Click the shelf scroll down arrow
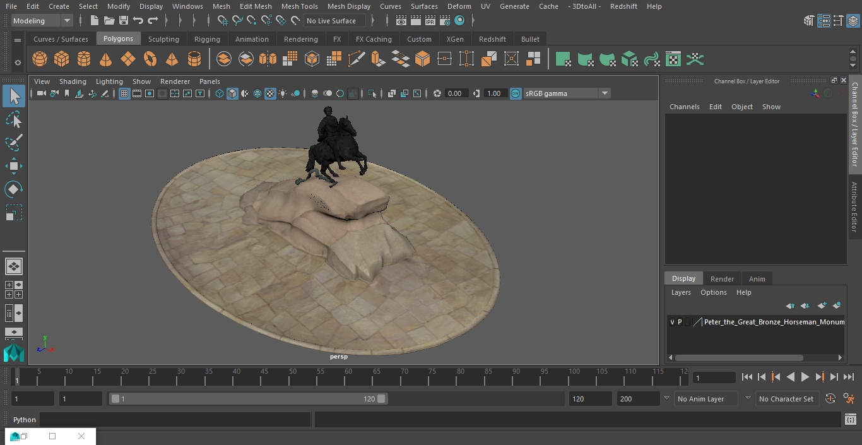This screenshot has width=862, height=445. tap(854, 66)
